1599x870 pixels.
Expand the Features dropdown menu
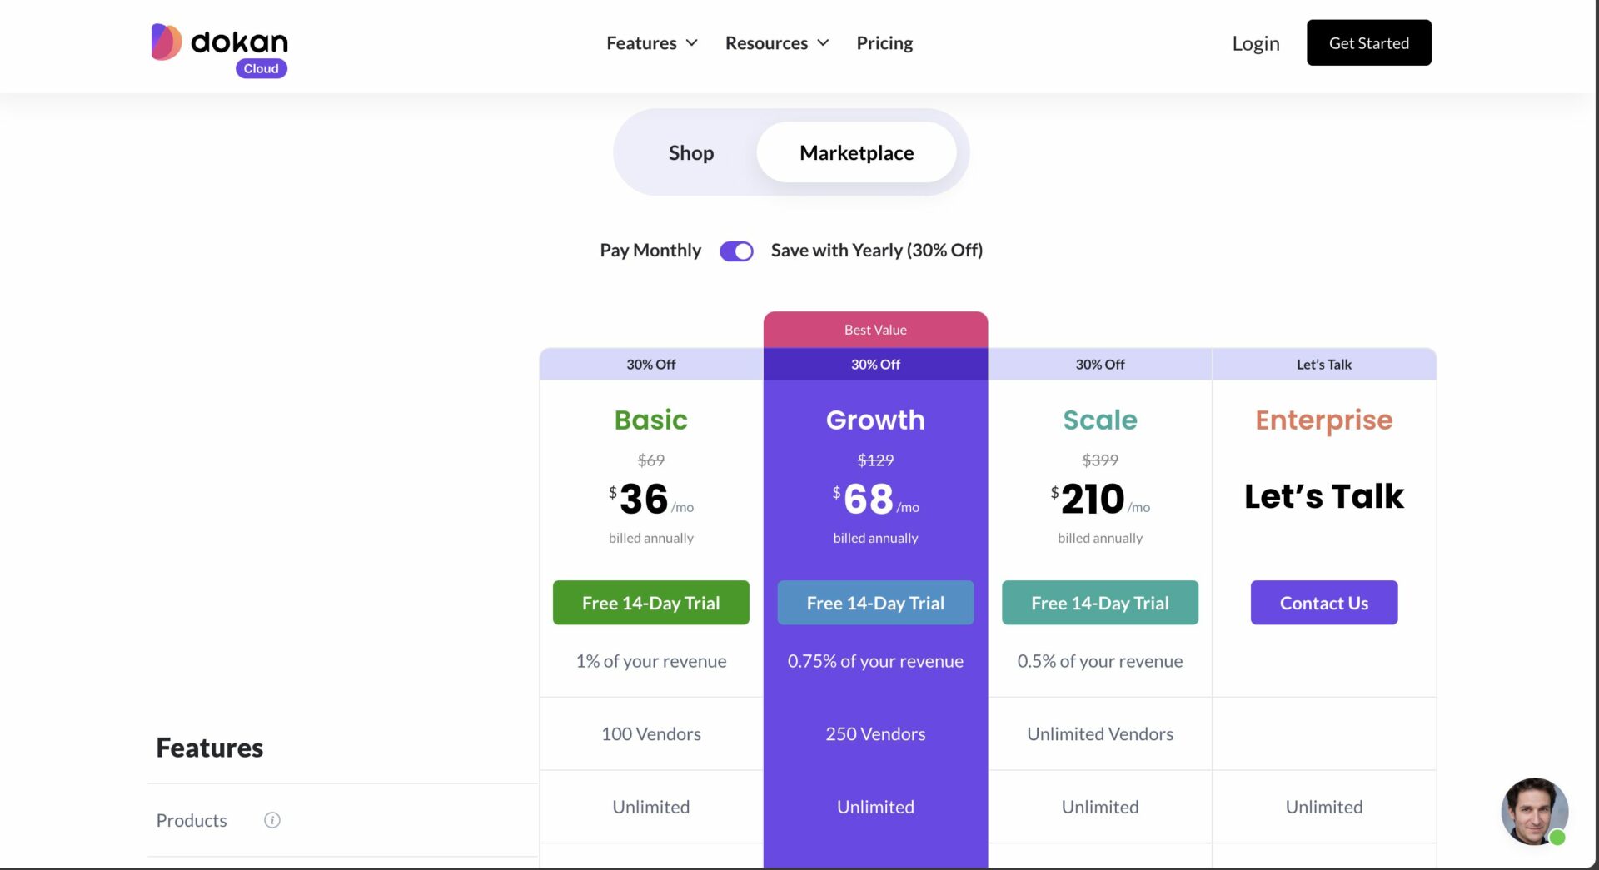click(651, 42)
